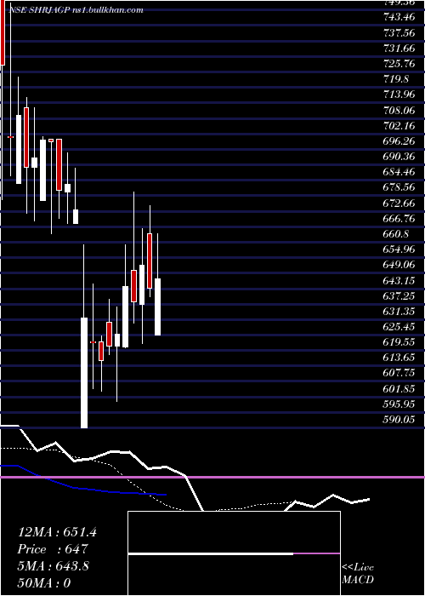Image resolution: width=425 pixels, height=596 pixels.
Task: Select the 643.15 price axis label
Action: [x=399, y=280]
